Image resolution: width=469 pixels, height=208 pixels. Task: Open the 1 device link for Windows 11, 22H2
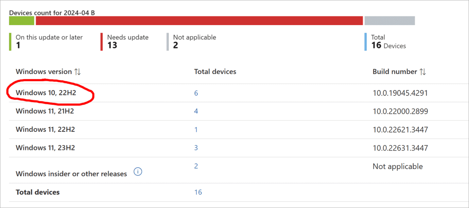[196, 129]
